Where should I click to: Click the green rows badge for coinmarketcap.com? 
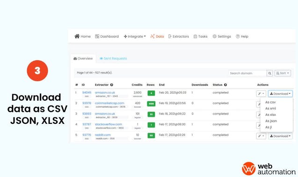[x=151, y=104]
